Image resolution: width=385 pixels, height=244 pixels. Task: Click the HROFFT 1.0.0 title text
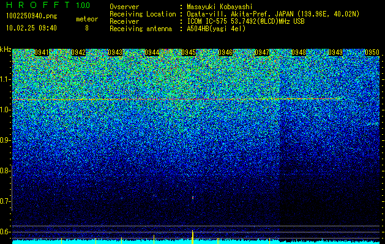pyautogui.click(x=48, y=5)
